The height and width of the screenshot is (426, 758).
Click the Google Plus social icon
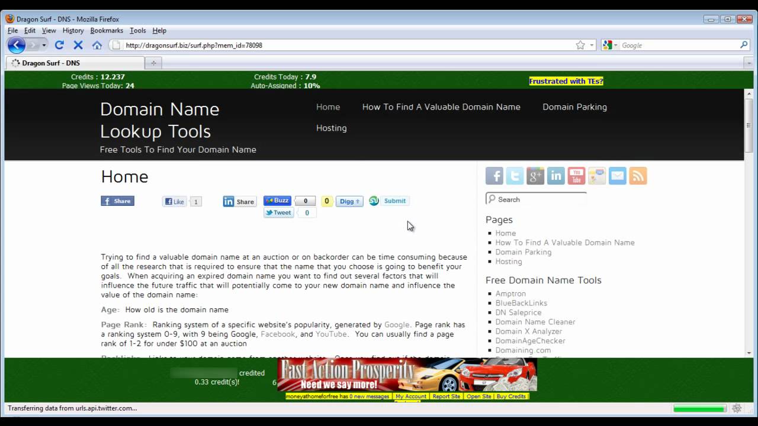point(535,176)
